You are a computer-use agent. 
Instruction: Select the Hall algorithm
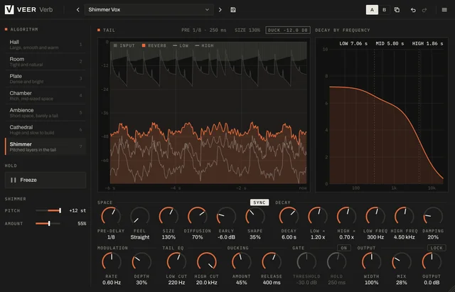(x=45, y=44)
